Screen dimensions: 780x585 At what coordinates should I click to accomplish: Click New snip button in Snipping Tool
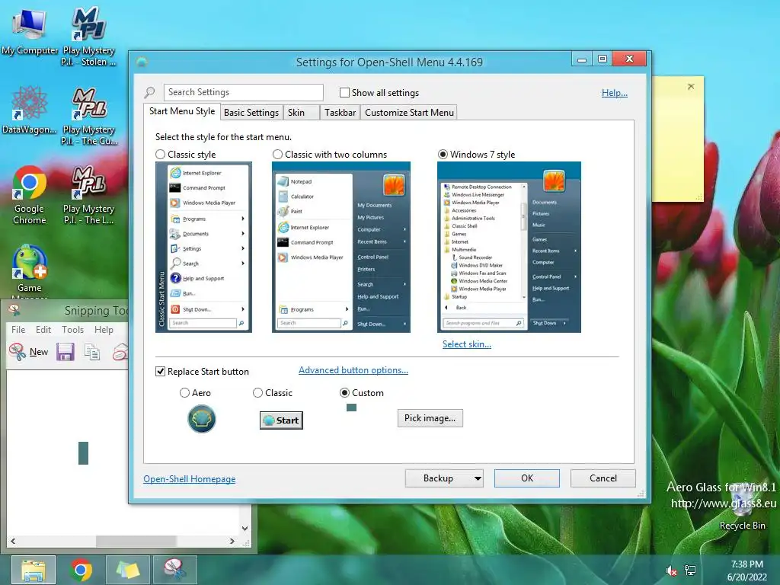(28, 352)
